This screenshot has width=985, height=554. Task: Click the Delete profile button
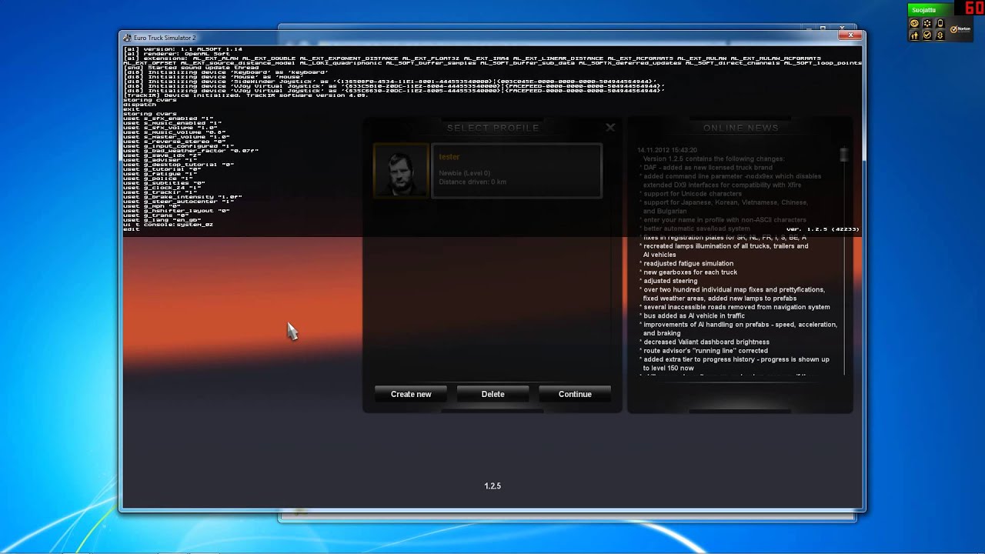pos(492,394)
